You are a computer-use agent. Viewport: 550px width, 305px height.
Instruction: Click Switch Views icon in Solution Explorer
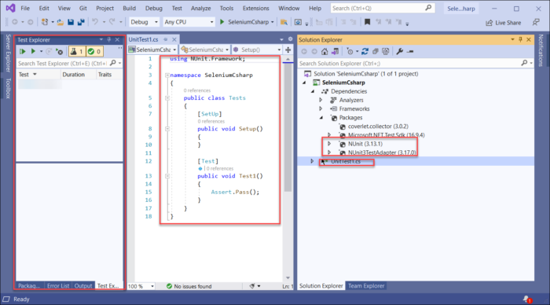click(335, 52)
